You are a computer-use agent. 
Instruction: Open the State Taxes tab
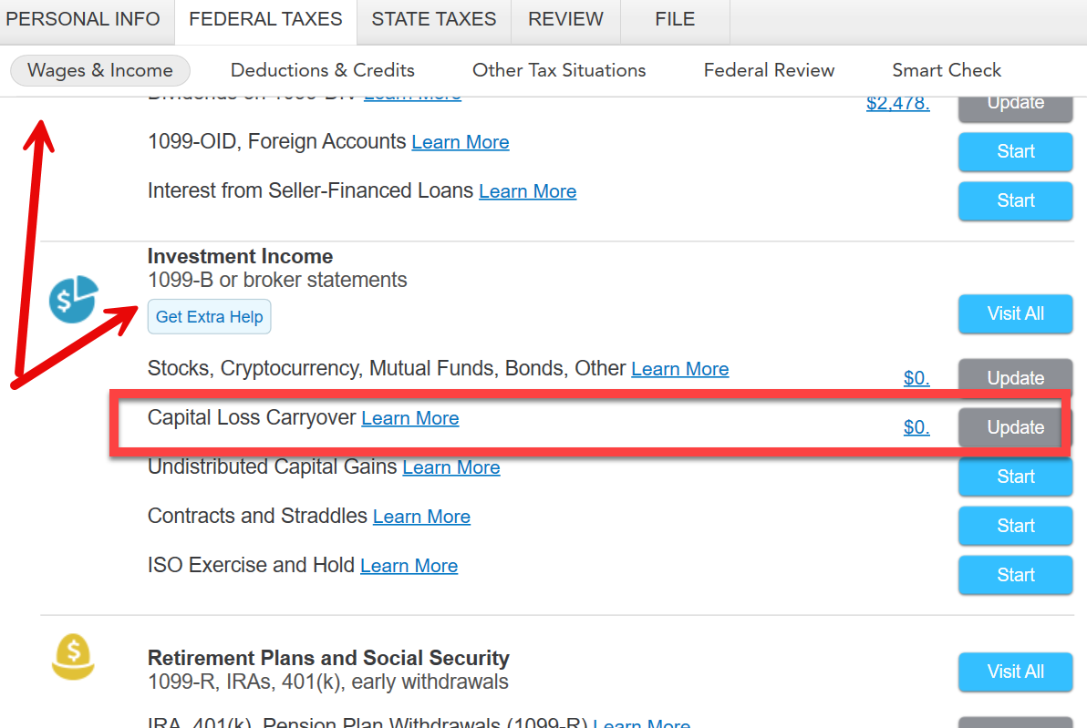[434, 19]
